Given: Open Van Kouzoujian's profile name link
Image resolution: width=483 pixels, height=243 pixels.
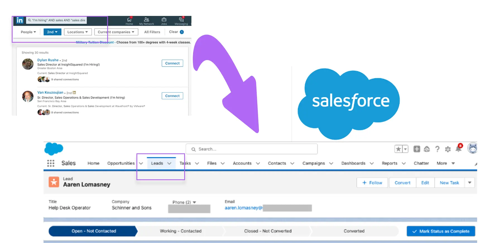Looking at the screenshot, I should [50, 92].
